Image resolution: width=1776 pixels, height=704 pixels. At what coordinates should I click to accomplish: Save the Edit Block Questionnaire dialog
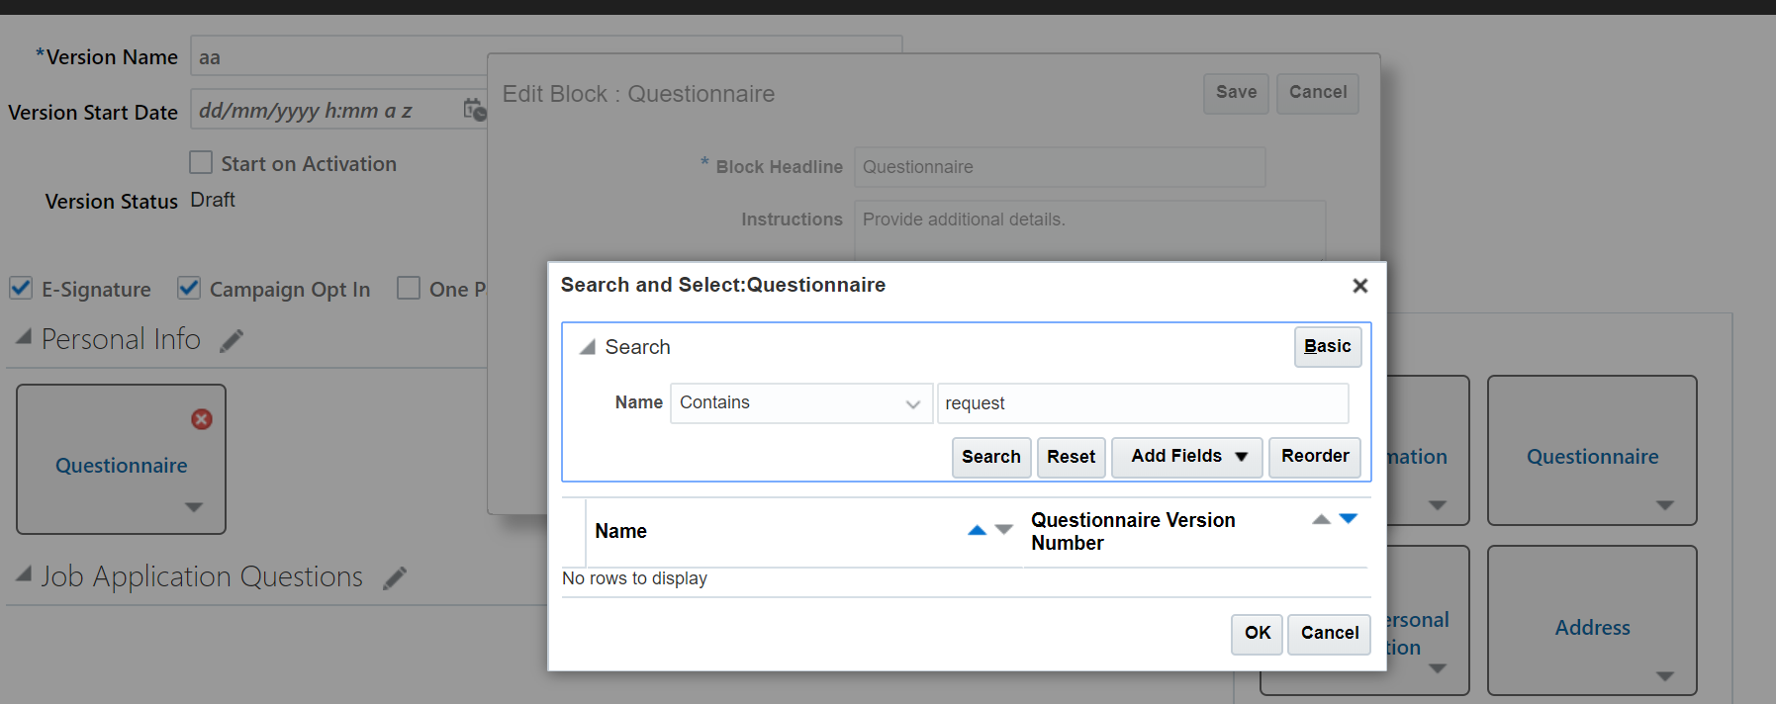1236,93
